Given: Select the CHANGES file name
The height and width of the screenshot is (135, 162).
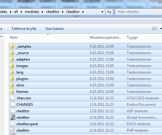Looking at the screenshot, I should click(25, 105).
